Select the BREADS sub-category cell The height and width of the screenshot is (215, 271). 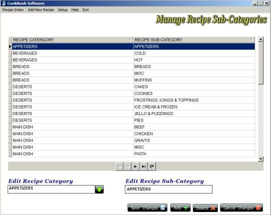[x=194, y=66]
